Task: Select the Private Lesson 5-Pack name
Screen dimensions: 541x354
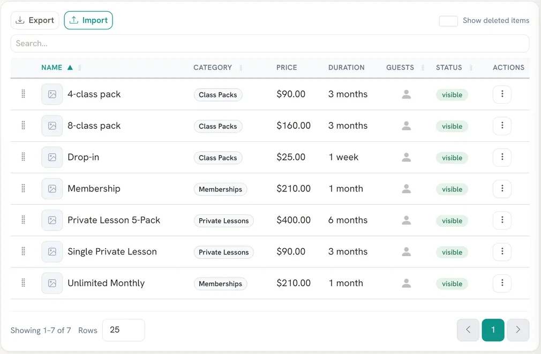Action: pyautogui.click(x=114, y=220)
